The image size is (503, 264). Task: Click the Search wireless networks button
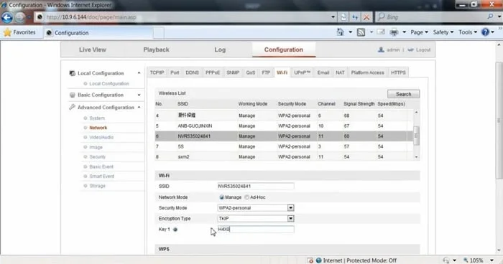tap(403, 94)
